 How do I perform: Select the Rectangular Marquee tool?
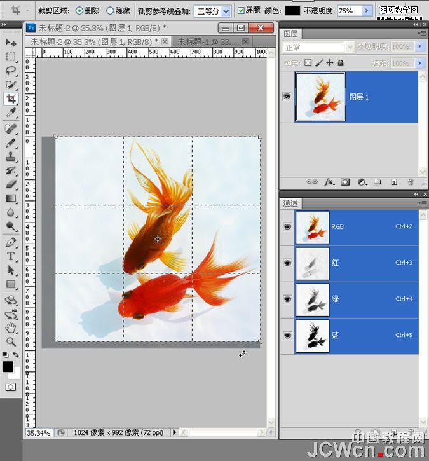(x=11, y=57)
